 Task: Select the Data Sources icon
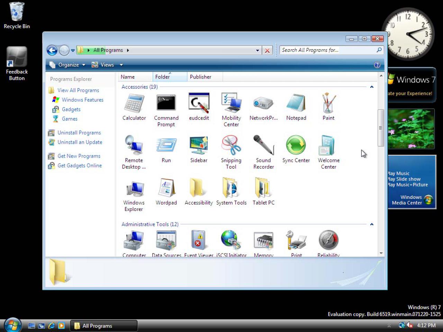(x=166, y=240)
